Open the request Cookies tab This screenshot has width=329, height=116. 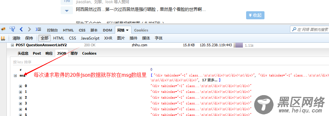pyautogui.click(x=89, y=53)
